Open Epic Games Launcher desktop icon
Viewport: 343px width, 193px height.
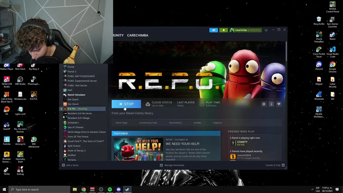coord(332,22)
